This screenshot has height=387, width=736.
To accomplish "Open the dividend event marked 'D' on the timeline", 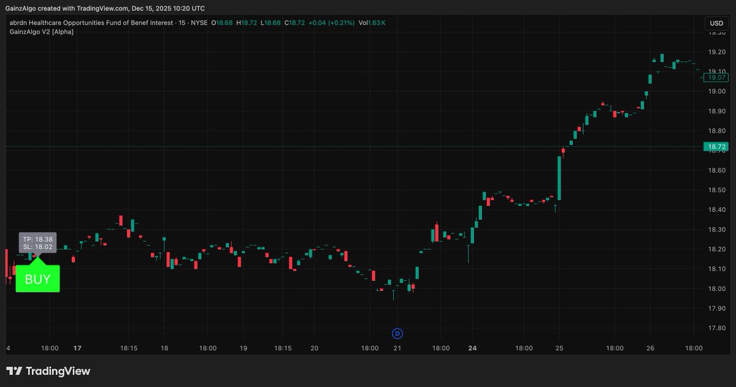I will click(x=397, y=333).
